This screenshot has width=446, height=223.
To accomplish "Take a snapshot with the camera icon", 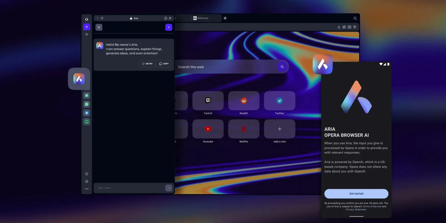I will 350,27.
